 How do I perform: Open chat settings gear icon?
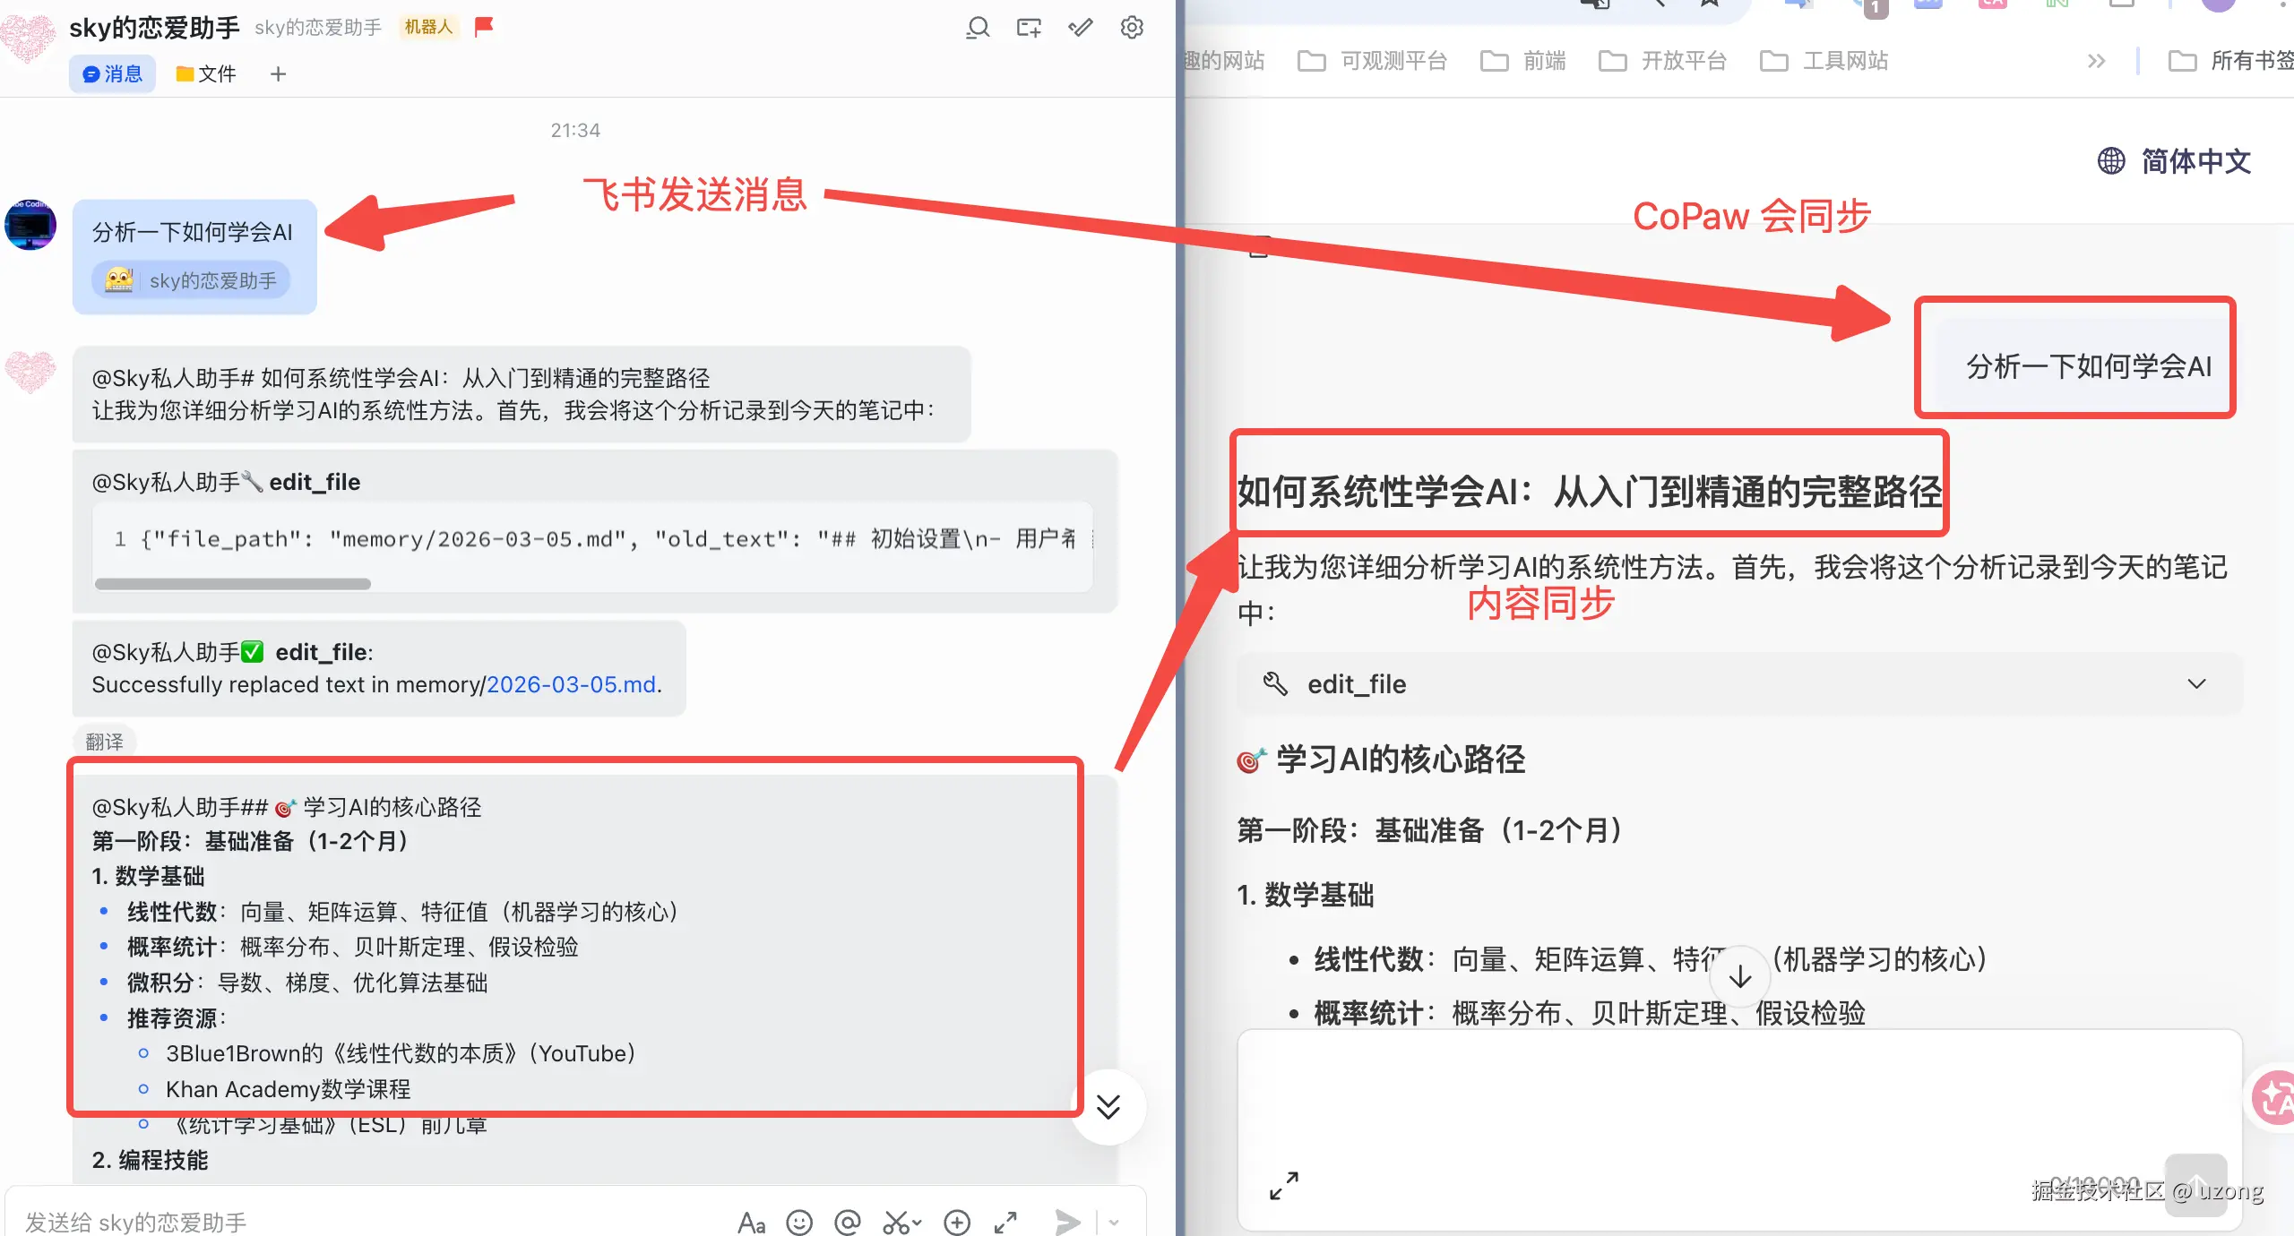(x=1132, y=28)
